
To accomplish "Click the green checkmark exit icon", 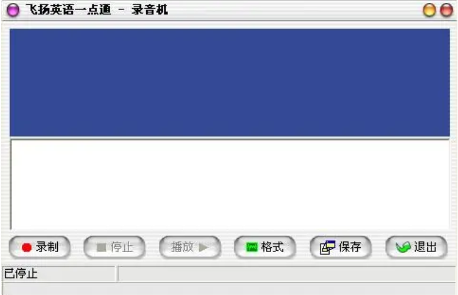I will click(x=403, y=247).
